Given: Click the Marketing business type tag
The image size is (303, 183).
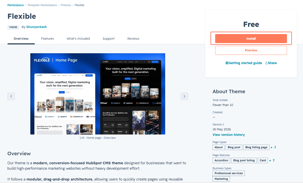Looking at the screenshot, I should [x=221, y=179].
